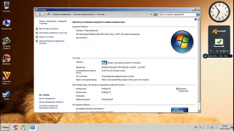
Task: Launch the Steam desktop shortcut
Action: coord(7,95)
